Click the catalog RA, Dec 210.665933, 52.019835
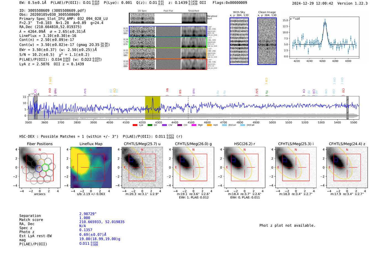387x263 pixels. point(102,222)
